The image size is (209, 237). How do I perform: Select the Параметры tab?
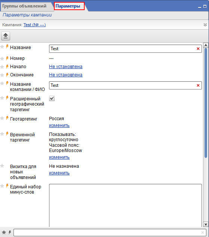pyautogui.click(x=68, y=6)
